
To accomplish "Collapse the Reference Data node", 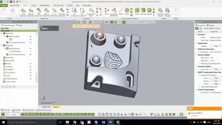I will click(x=5, y=36).
